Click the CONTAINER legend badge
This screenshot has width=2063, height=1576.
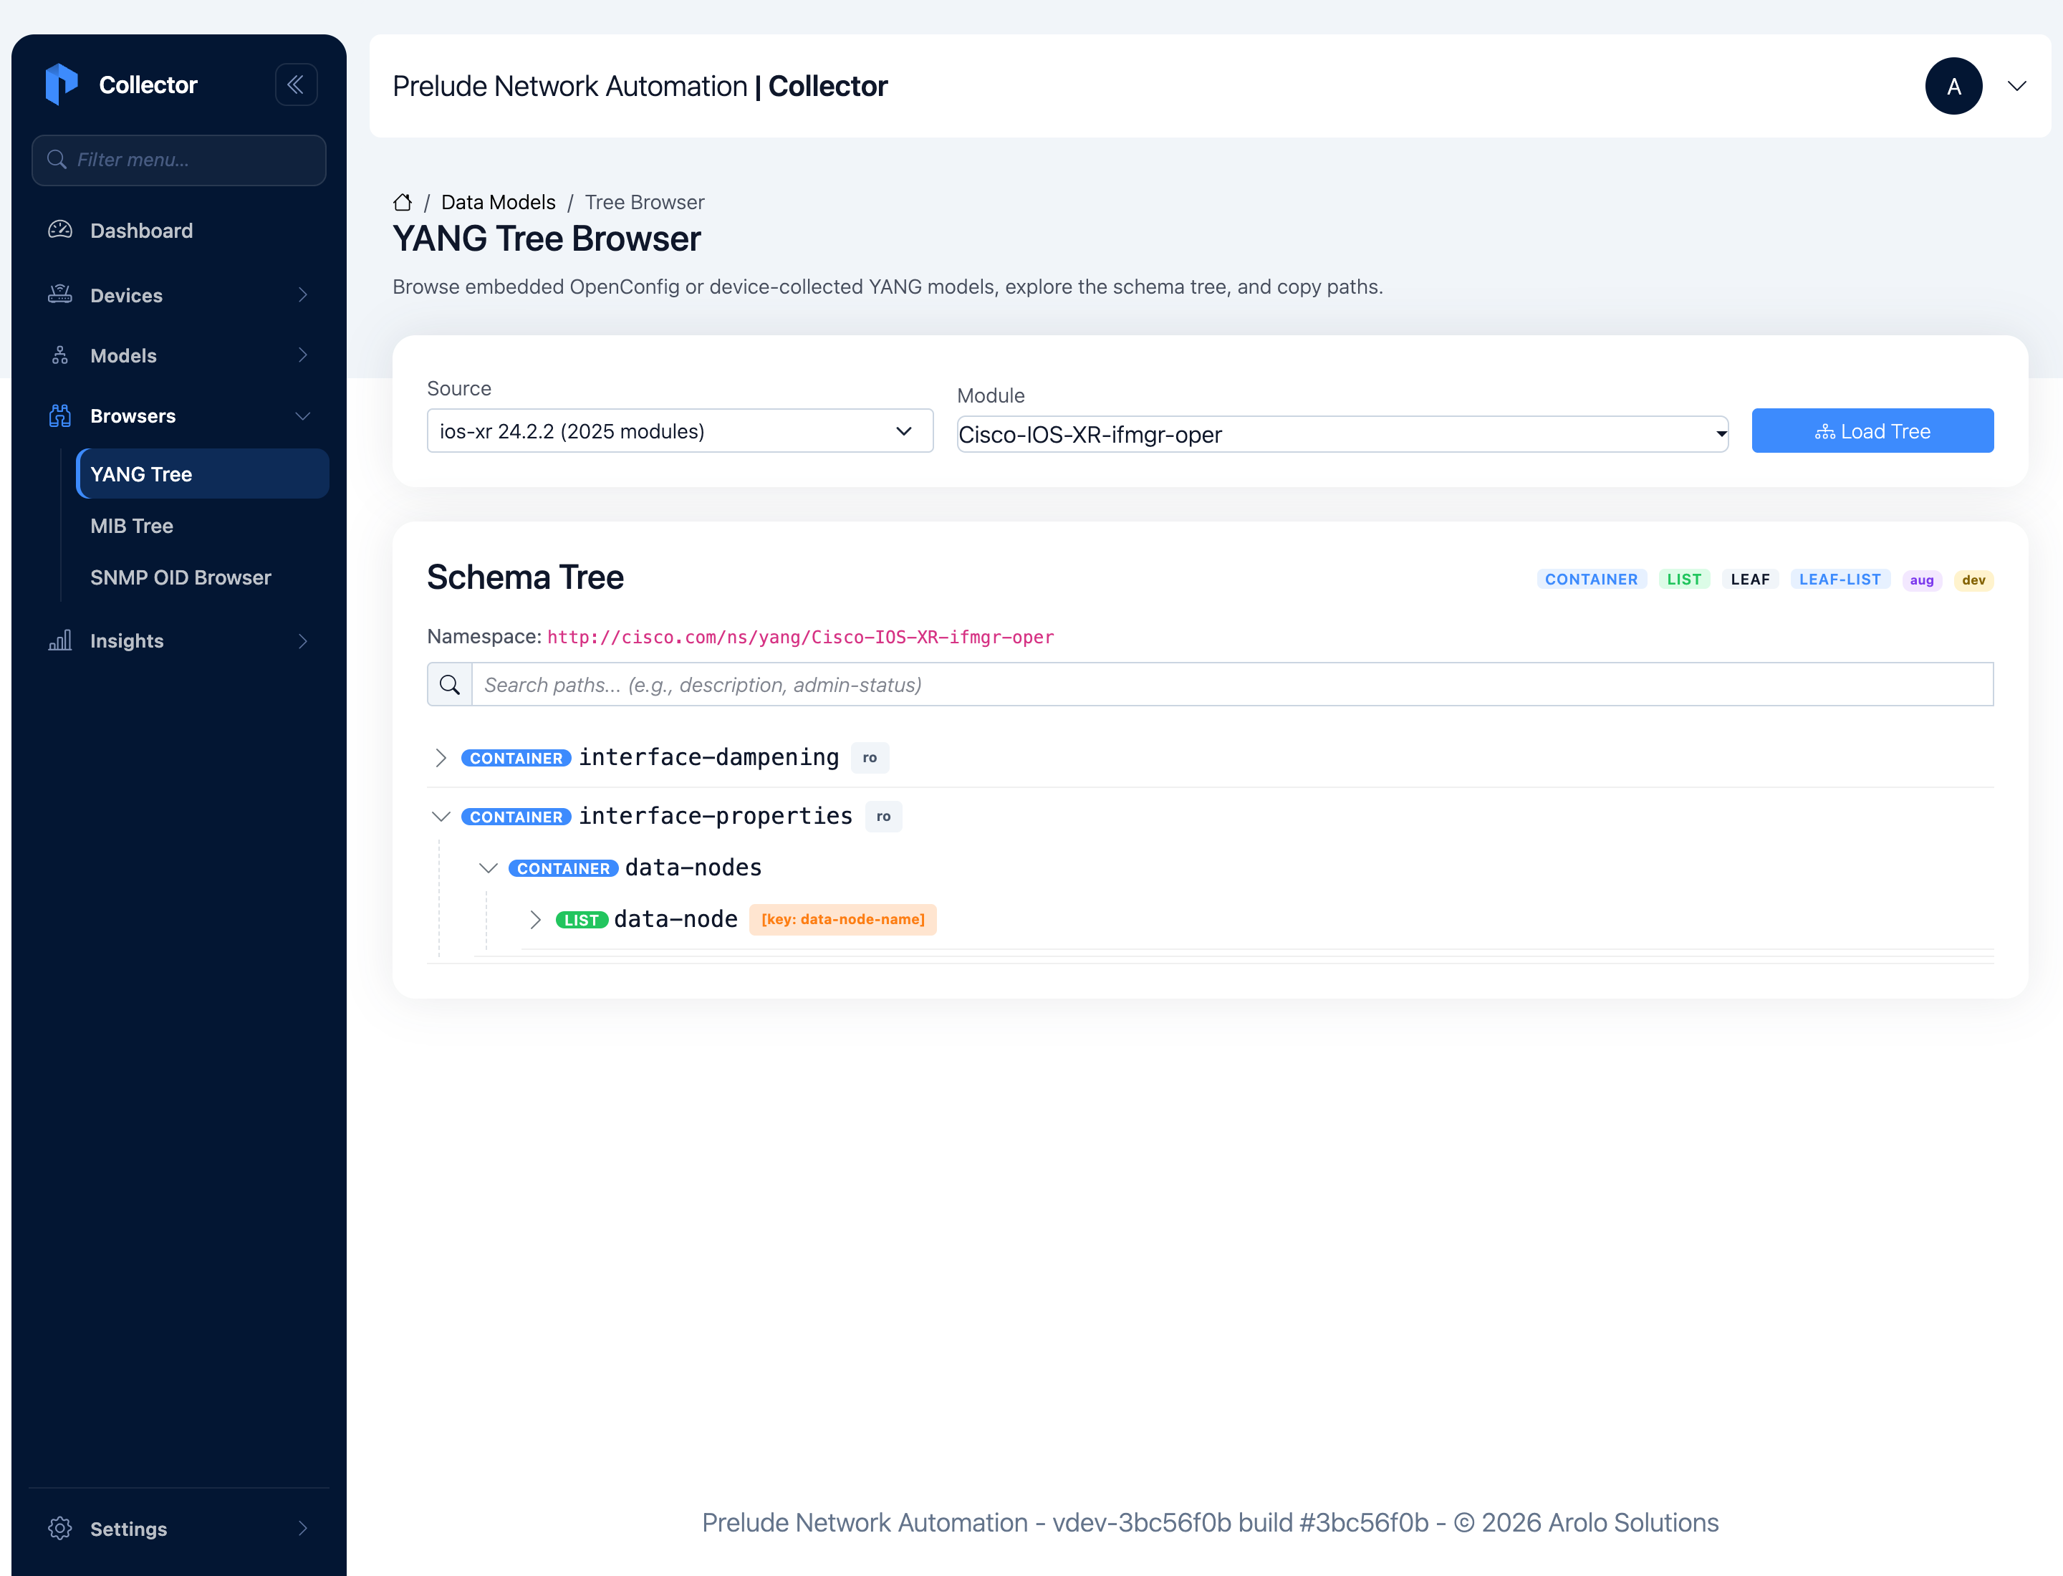coord(1591,580)
